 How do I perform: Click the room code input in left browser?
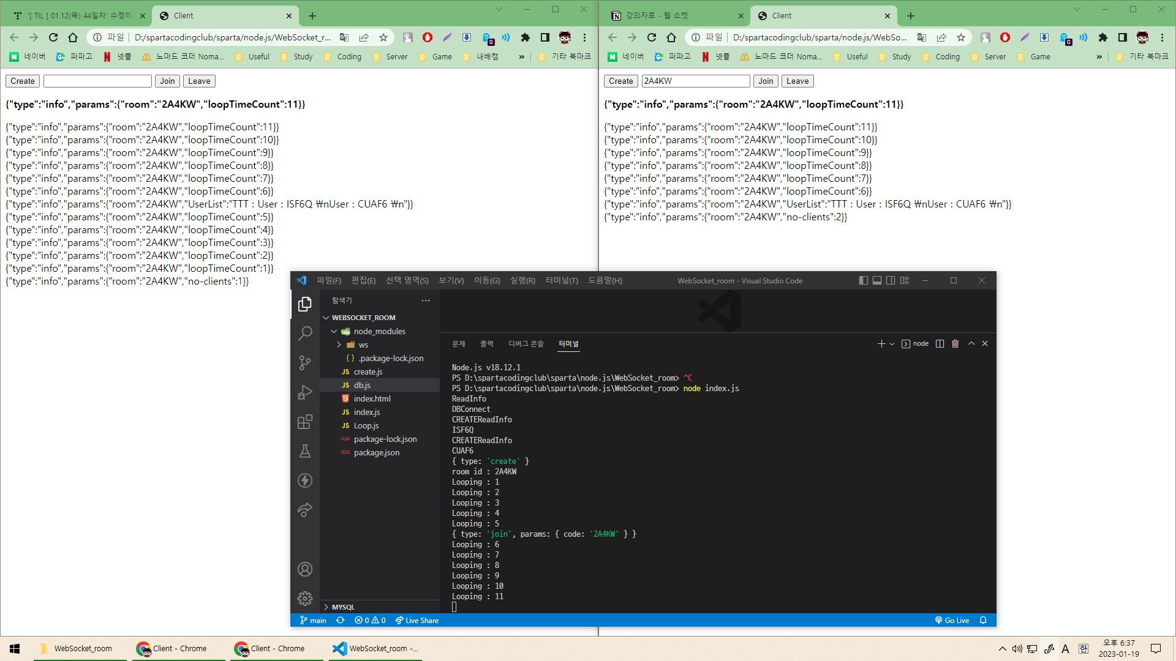click(97, 81)
